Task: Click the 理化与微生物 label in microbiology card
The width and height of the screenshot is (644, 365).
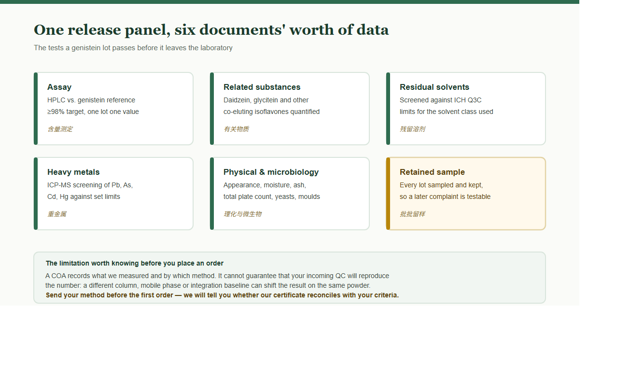Action: [x=242, y=214]
